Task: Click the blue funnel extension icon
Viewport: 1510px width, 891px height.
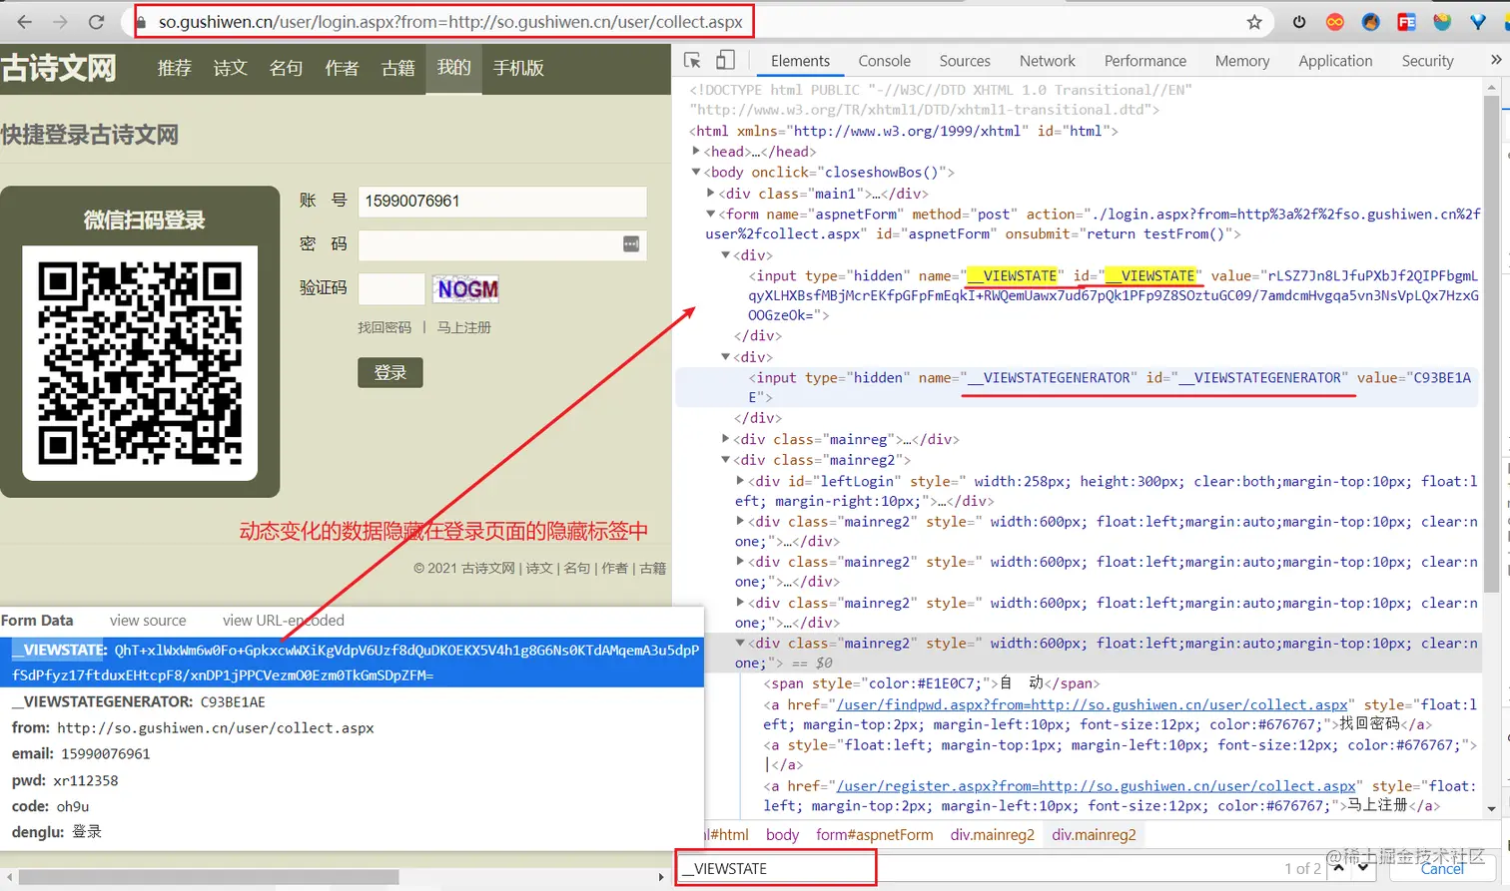Action: [x=1478, y=22]
